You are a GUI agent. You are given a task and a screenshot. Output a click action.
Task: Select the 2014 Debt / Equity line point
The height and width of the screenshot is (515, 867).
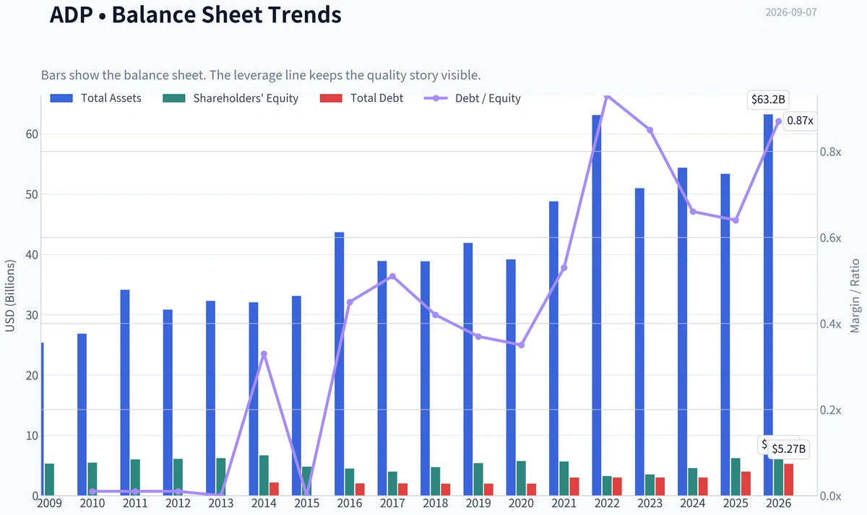[264, 354]
